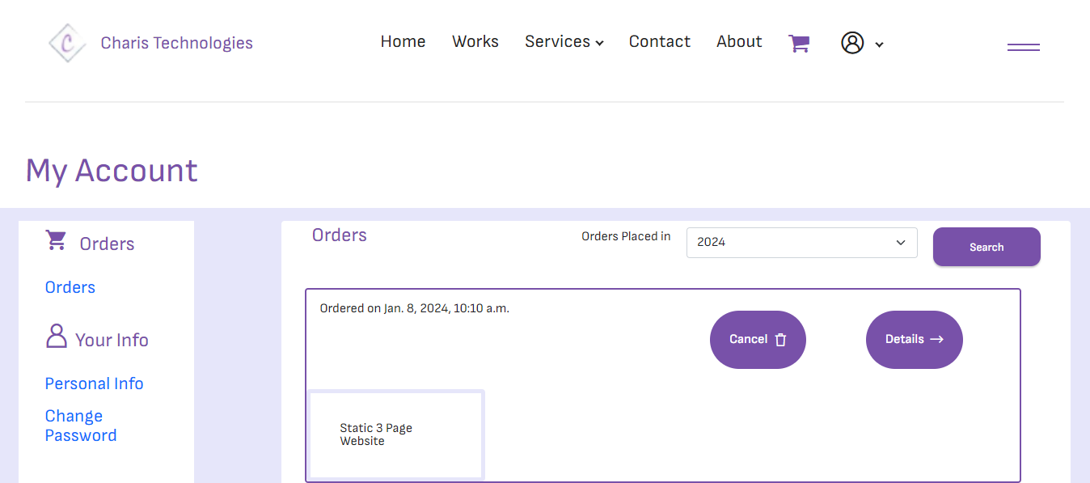Viewport: 1090px width, 483px height.
Task: Open the orders year selector showing 2024
Action: coord(801,243)
